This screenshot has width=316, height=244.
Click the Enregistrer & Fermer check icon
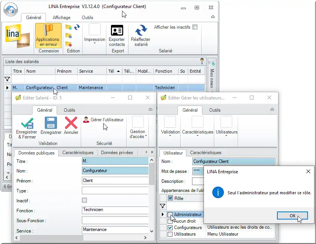pos(27,123)
